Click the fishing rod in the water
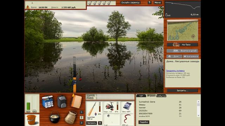The width and height of the screenshot is (225, 126). pos(75,75)
